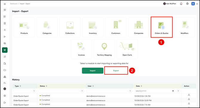Open the sidebar settings gear icon
Viewport: 200px width, 108px height.
(x=5, y=96)
